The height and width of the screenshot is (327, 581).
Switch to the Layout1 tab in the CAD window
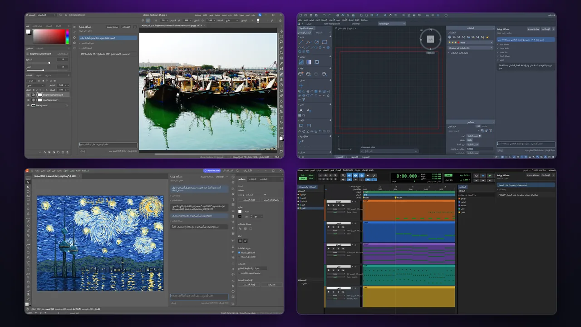354,157
